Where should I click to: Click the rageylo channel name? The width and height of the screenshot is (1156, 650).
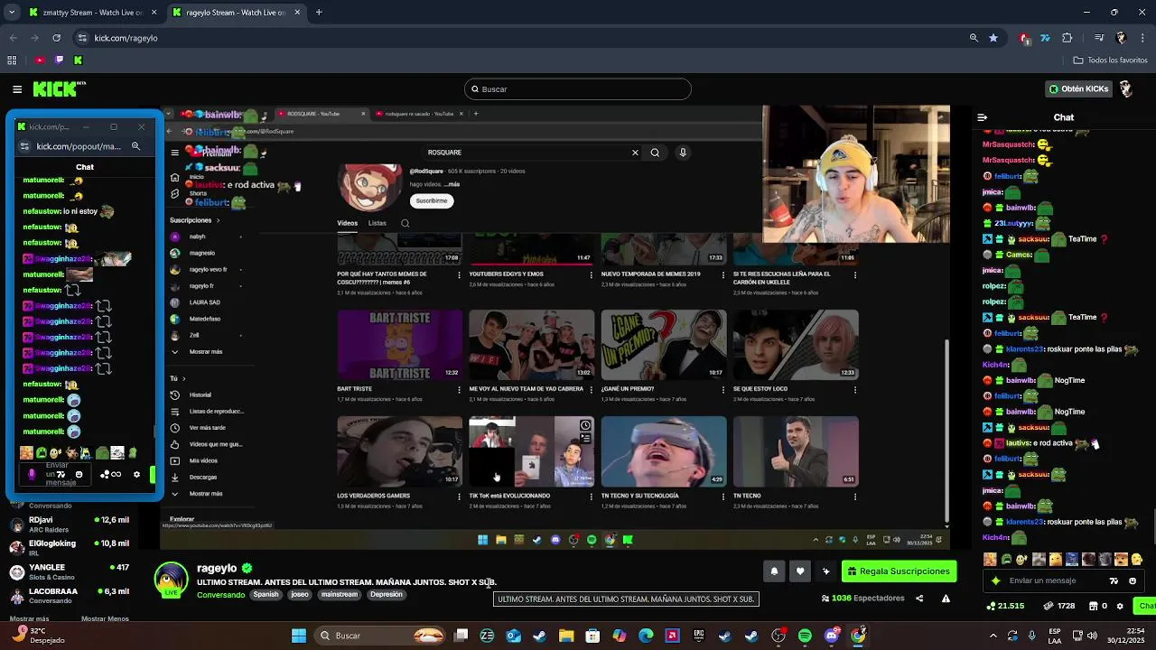(x=217, y=568)
